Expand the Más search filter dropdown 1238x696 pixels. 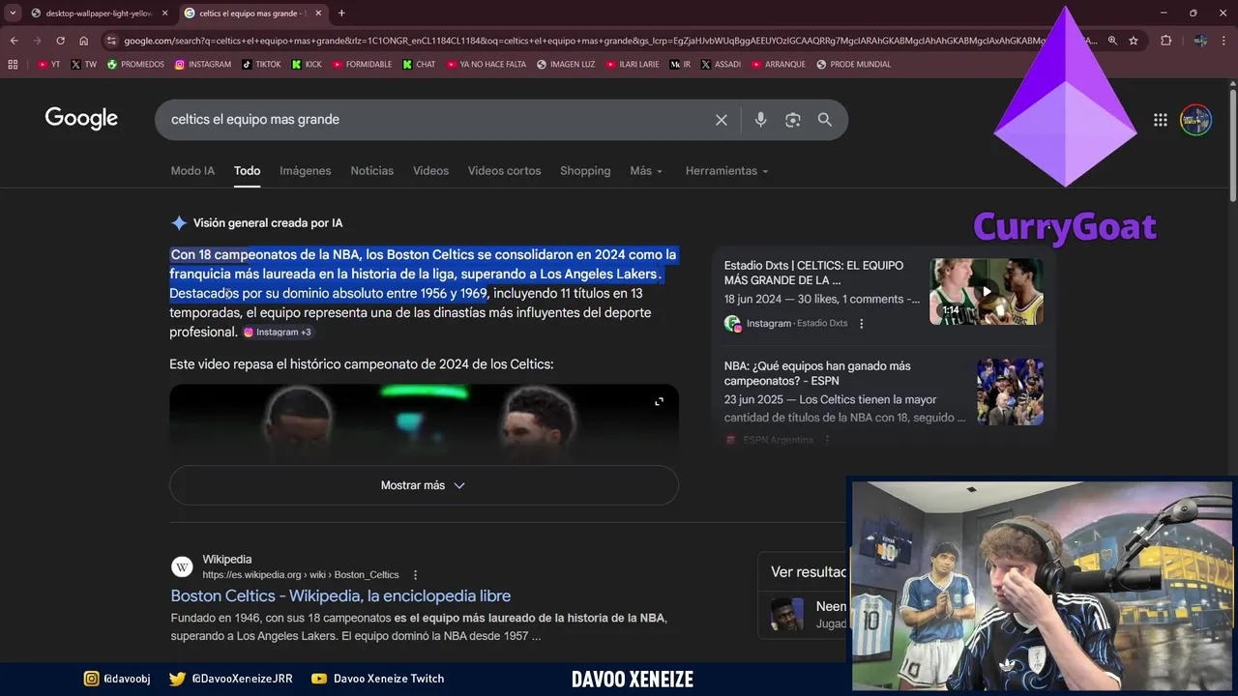pos(646,171)
